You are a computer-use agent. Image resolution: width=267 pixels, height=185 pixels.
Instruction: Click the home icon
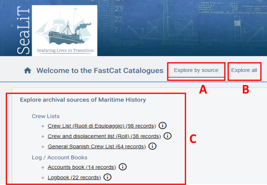tap(27, 71)
